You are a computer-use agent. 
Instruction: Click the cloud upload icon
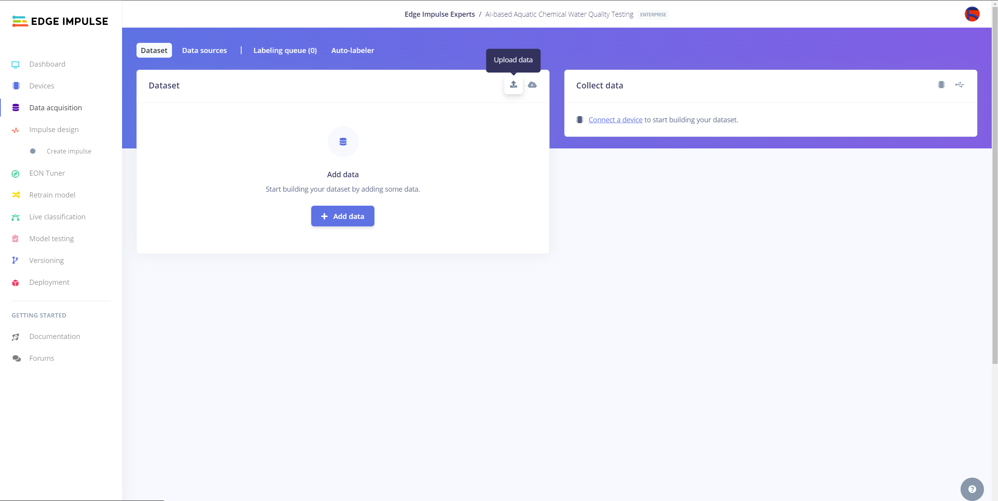[533, 85]
